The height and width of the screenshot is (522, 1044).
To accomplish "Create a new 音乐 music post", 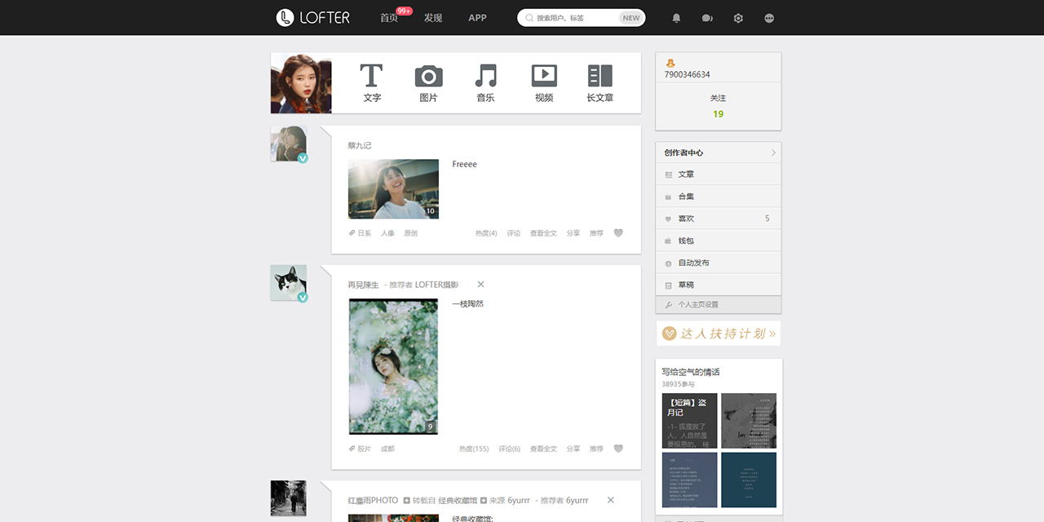I will point(485,83).
